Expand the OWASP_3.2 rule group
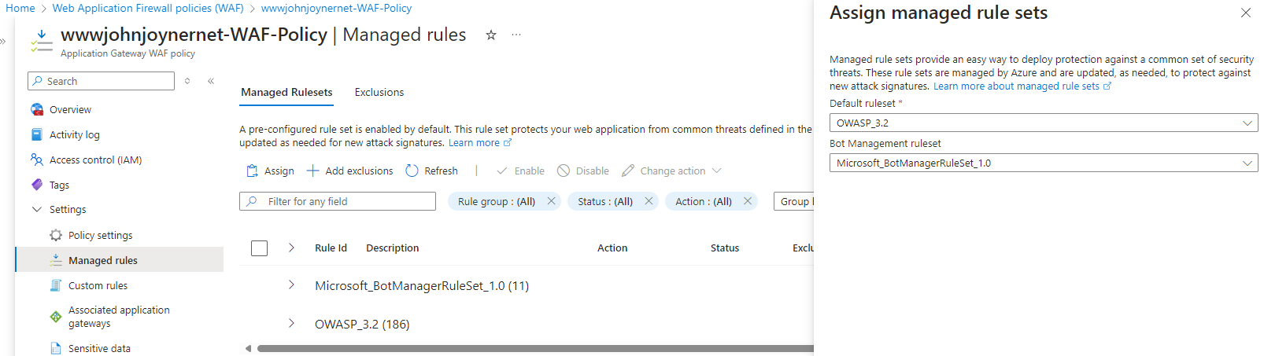Screen dimensions: 1264x356 pos(291,324)
